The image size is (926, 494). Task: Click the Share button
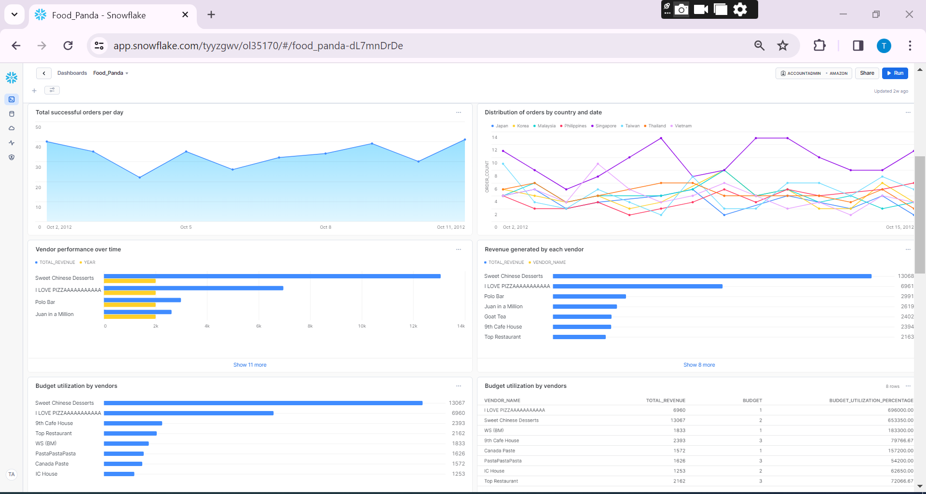867,73
